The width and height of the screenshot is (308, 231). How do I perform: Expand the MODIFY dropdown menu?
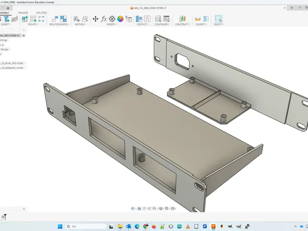(112, 25)
